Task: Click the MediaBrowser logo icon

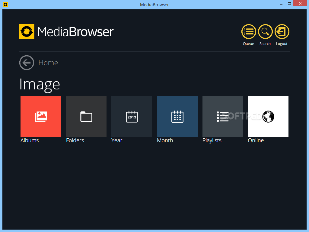Action: click(x=27, y=31)
